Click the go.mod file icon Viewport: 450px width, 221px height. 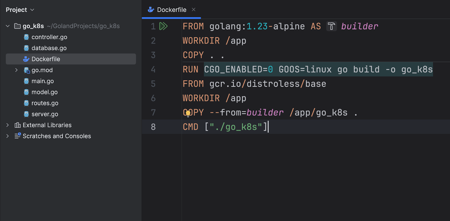pyautogui.click(x=27, y=70)
